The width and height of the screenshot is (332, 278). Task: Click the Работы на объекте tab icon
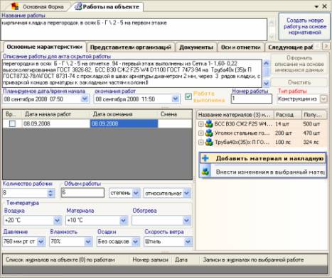pyautogui.click(x=78, y=6)
